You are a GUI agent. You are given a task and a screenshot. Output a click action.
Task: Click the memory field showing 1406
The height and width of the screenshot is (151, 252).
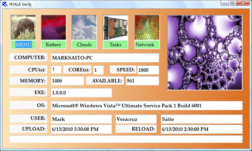67,81
